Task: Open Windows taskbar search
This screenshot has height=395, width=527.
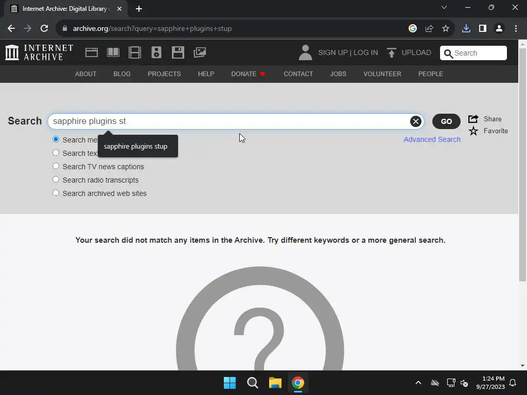Action: [252, 383]
